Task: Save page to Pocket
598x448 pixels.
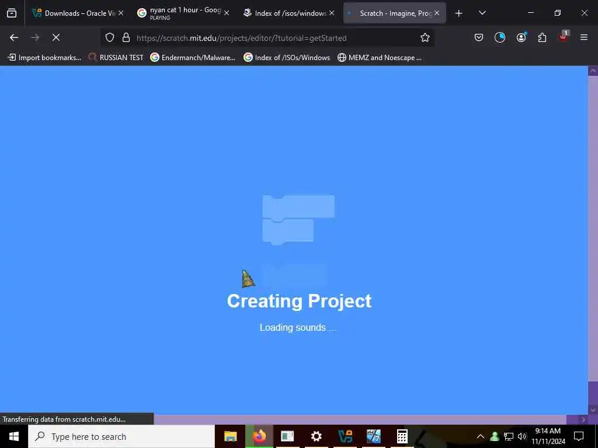Action: pos(479,37)
